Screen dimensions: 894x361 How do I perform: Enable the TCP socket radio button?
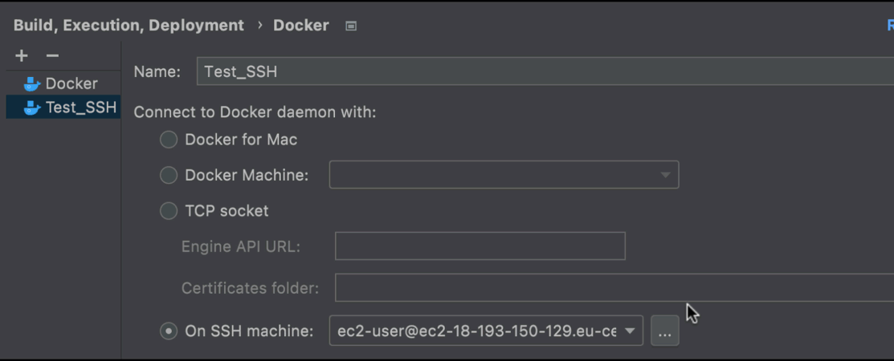tap(169, 211)
